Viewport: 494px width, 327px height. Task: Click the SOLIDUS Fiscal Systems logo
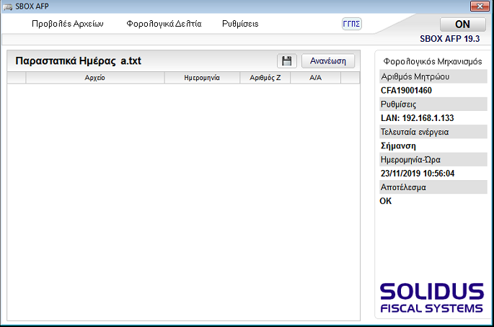(x=432, y=297)
